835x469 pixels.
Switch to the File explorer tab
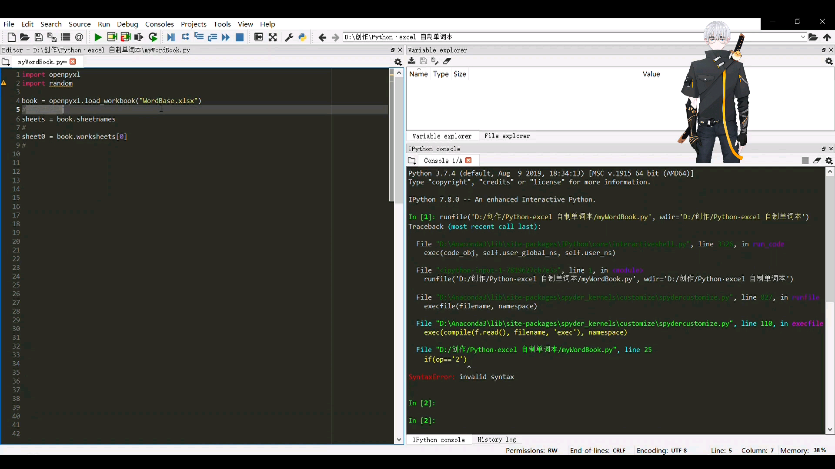point(507,136)
